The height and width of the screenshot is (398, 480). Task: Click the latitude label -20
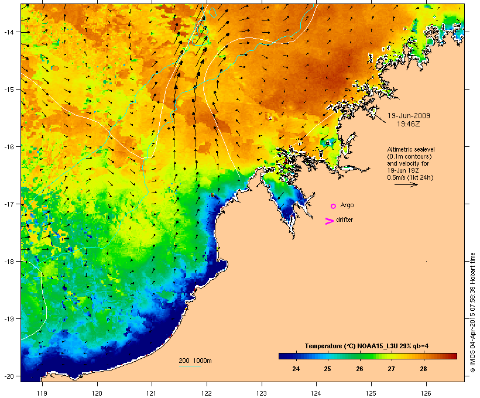pos(8,376)
